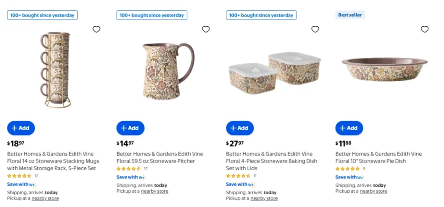Open 4-Piece Stoneware Baking Dish Set title

tap(271, 161)
